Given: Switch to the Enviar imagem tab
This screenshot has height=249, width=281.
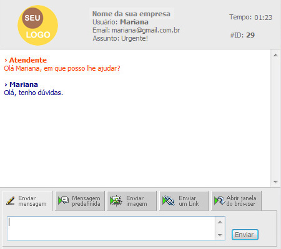Looking at the screenshot, I should pyautogui.click(x=132, y=201).
